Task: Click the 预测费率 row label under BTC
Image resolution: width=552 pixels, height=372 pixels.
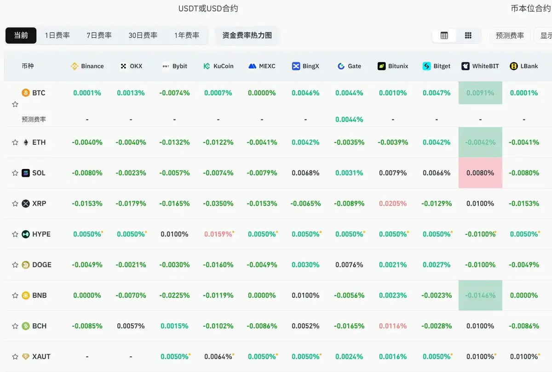Action: [34, 119]
